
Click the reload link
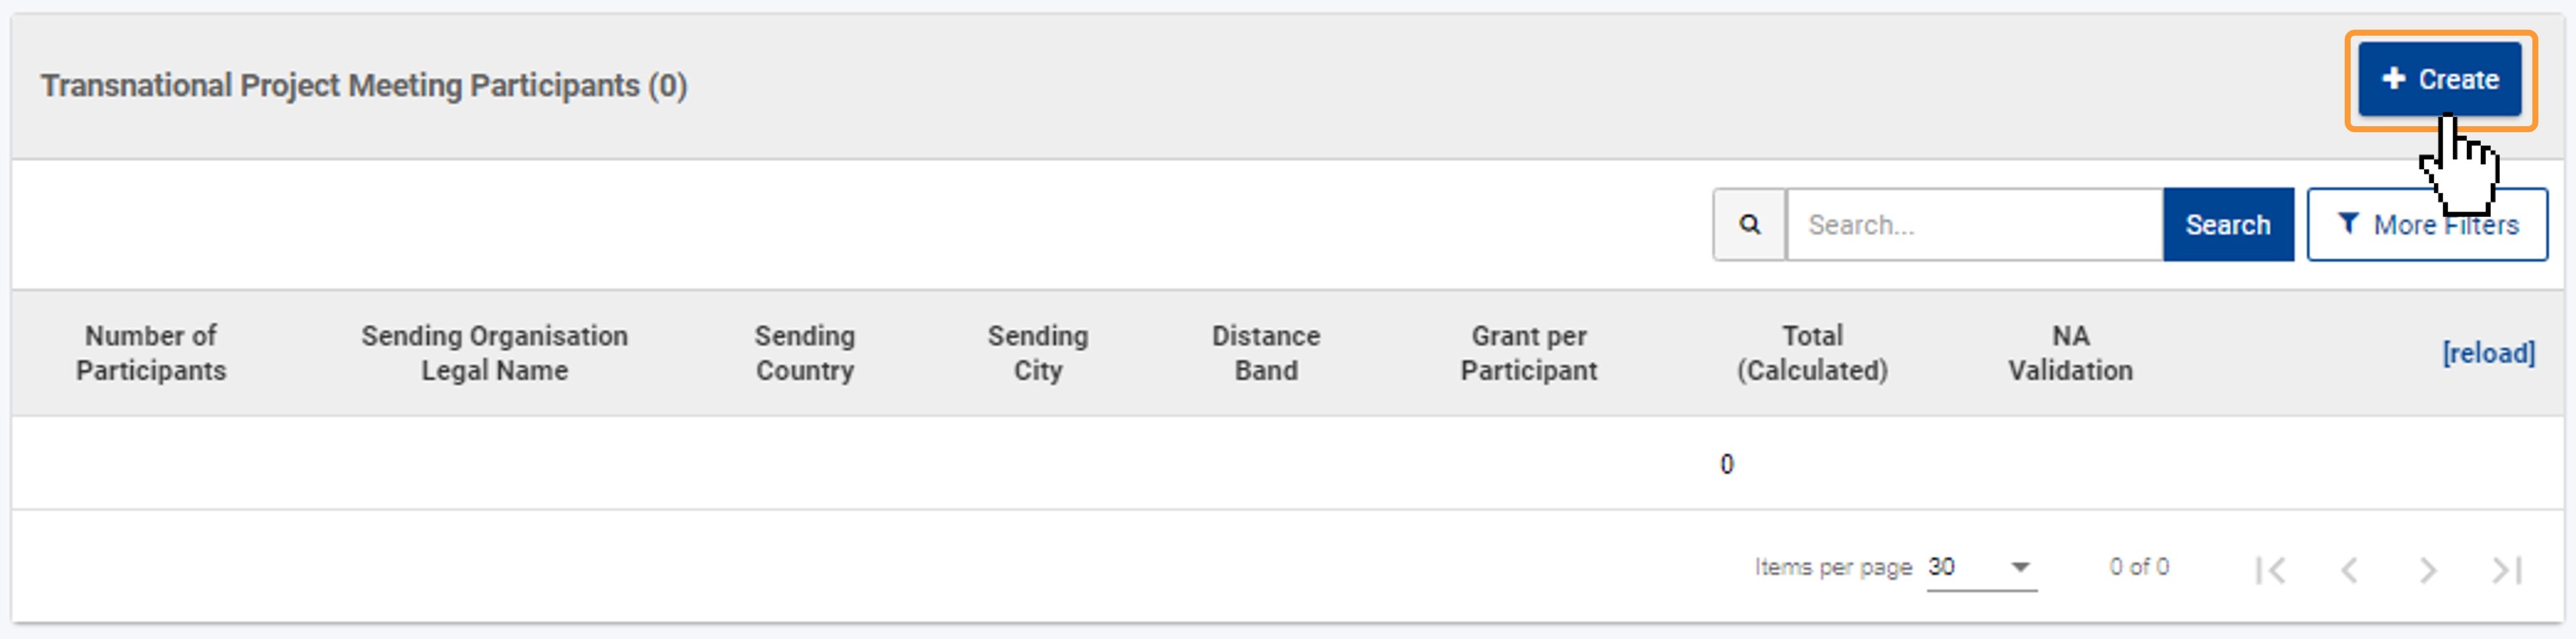[x=2488, y=353]
